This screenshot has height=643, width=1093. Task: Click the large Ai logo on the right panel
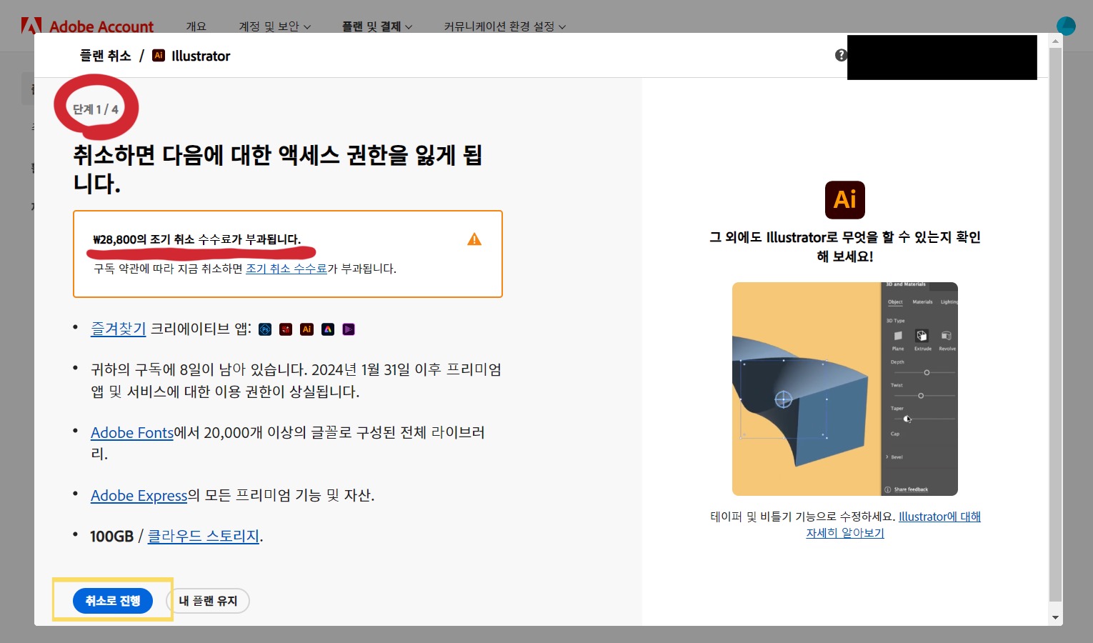(x=845, y=200)
